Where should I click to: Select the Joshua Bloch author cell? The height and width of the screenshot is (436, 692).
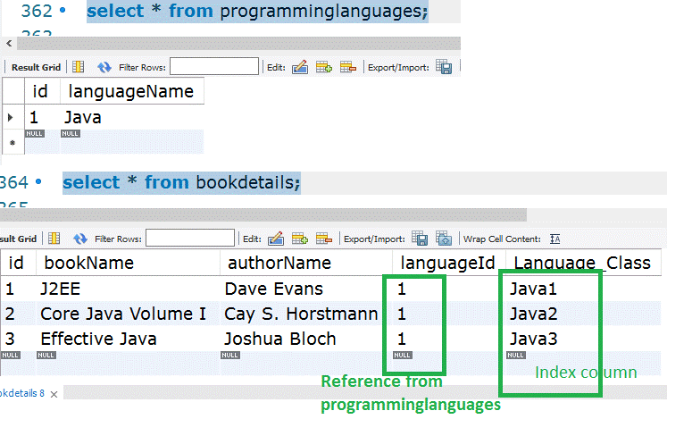(306, 339)
